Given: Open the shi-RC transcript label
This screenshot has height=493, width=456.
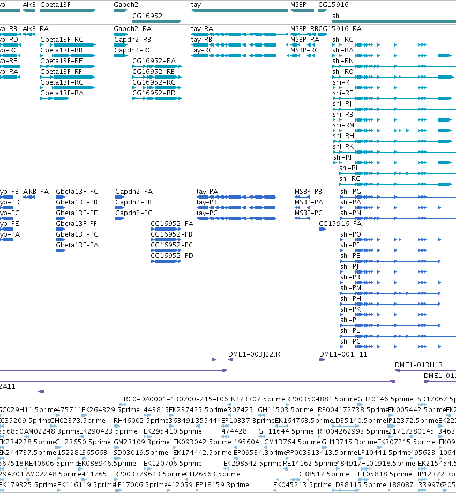Looking at the screenshot, I should pos(349,179).
